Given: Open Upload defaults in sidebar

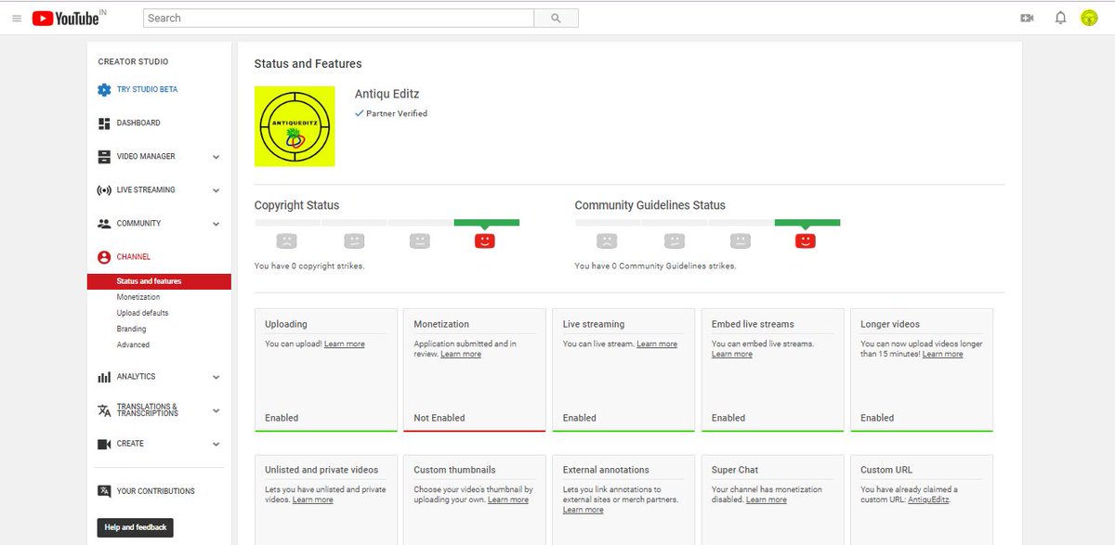Looking at the screenshot, I should (142, 313).
